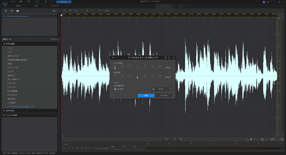The height and width of the screenshot is (155, 286).
Task: Click the info icon in the dialog header
Action: pyautogui.click(x=165, y=57)
